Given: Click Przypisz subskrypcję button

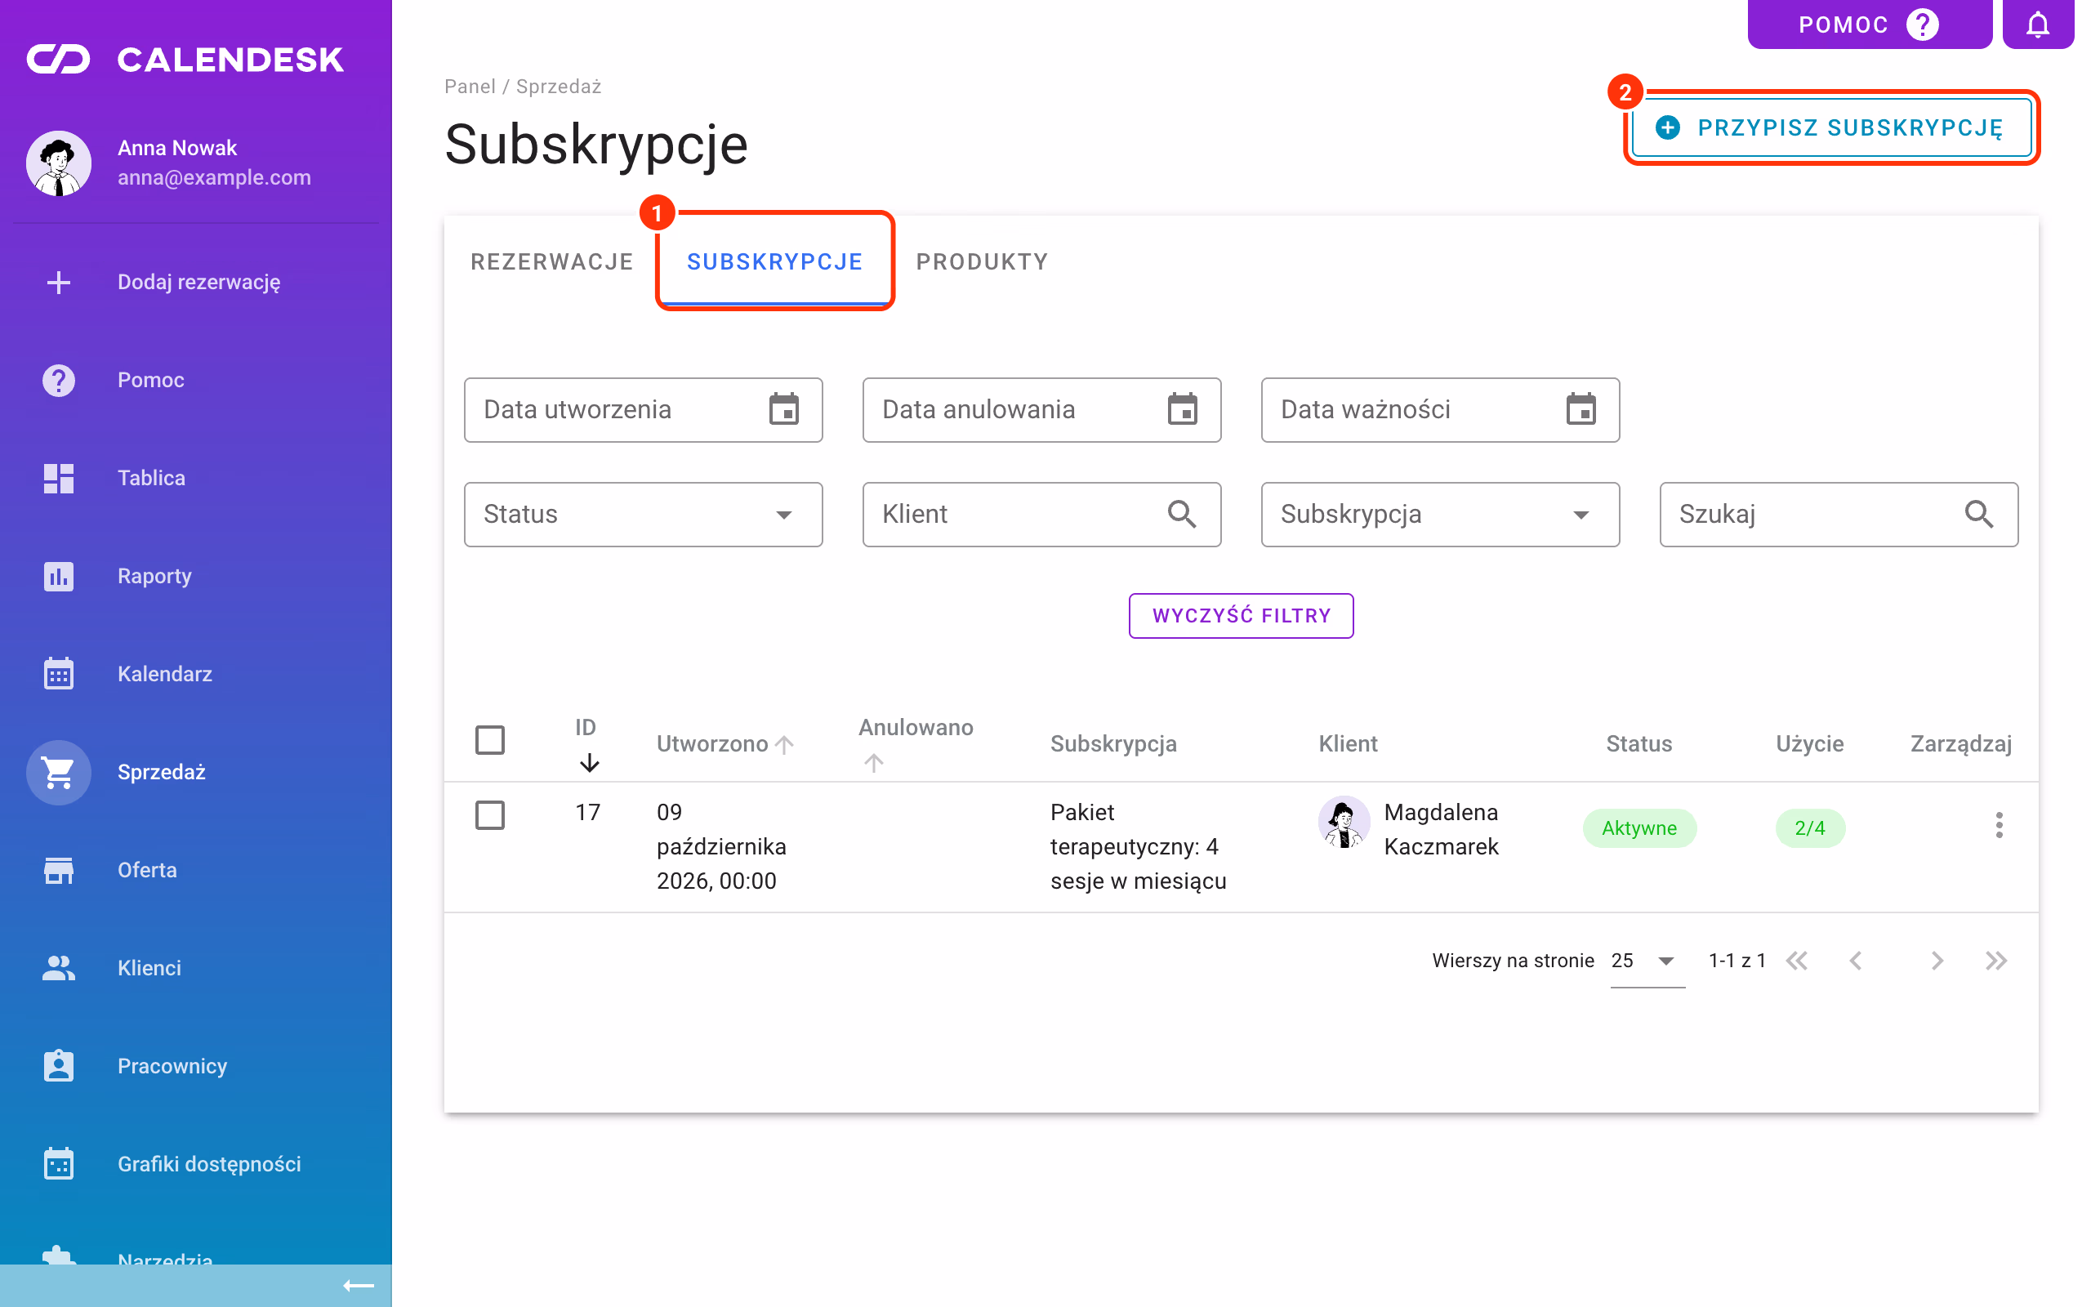Looking at the screenshot, I should tap(1831, 128).
